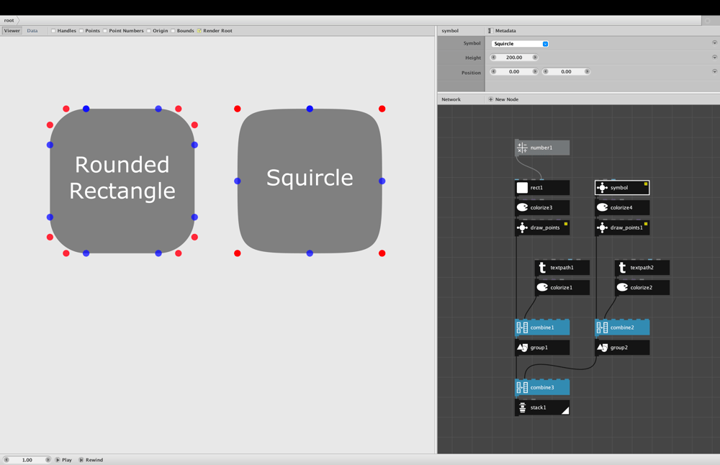Disable the Render Root checkbox
This screenshot has width=720, height=465.
point(199,31)
